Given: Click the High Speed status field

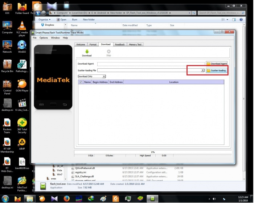Looking at the screenshot, I should 145,156.
